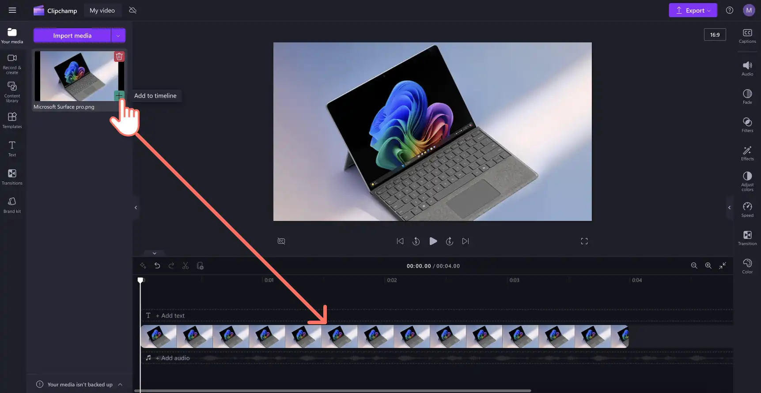This screenshot has width=761, height=393.
Task: Click the cloud sync off icon
Action: pos(133,10)
